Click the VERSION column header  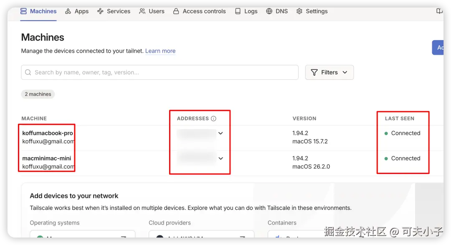tap(304, 119)
